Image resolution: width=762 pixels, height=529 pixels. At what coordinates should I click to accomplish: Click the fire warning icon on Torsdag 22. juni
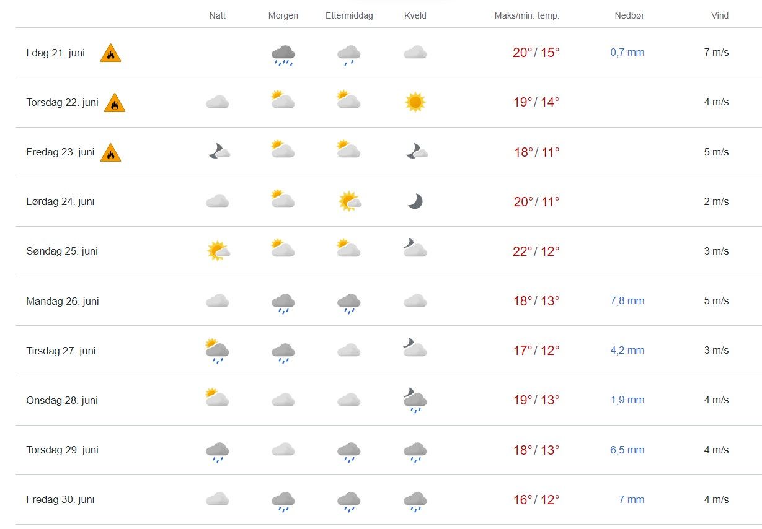click(x=115, y=103)
